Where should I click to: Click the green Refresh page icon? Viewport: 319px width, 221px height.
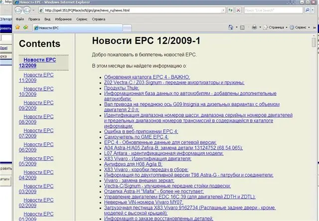point(230,10)
